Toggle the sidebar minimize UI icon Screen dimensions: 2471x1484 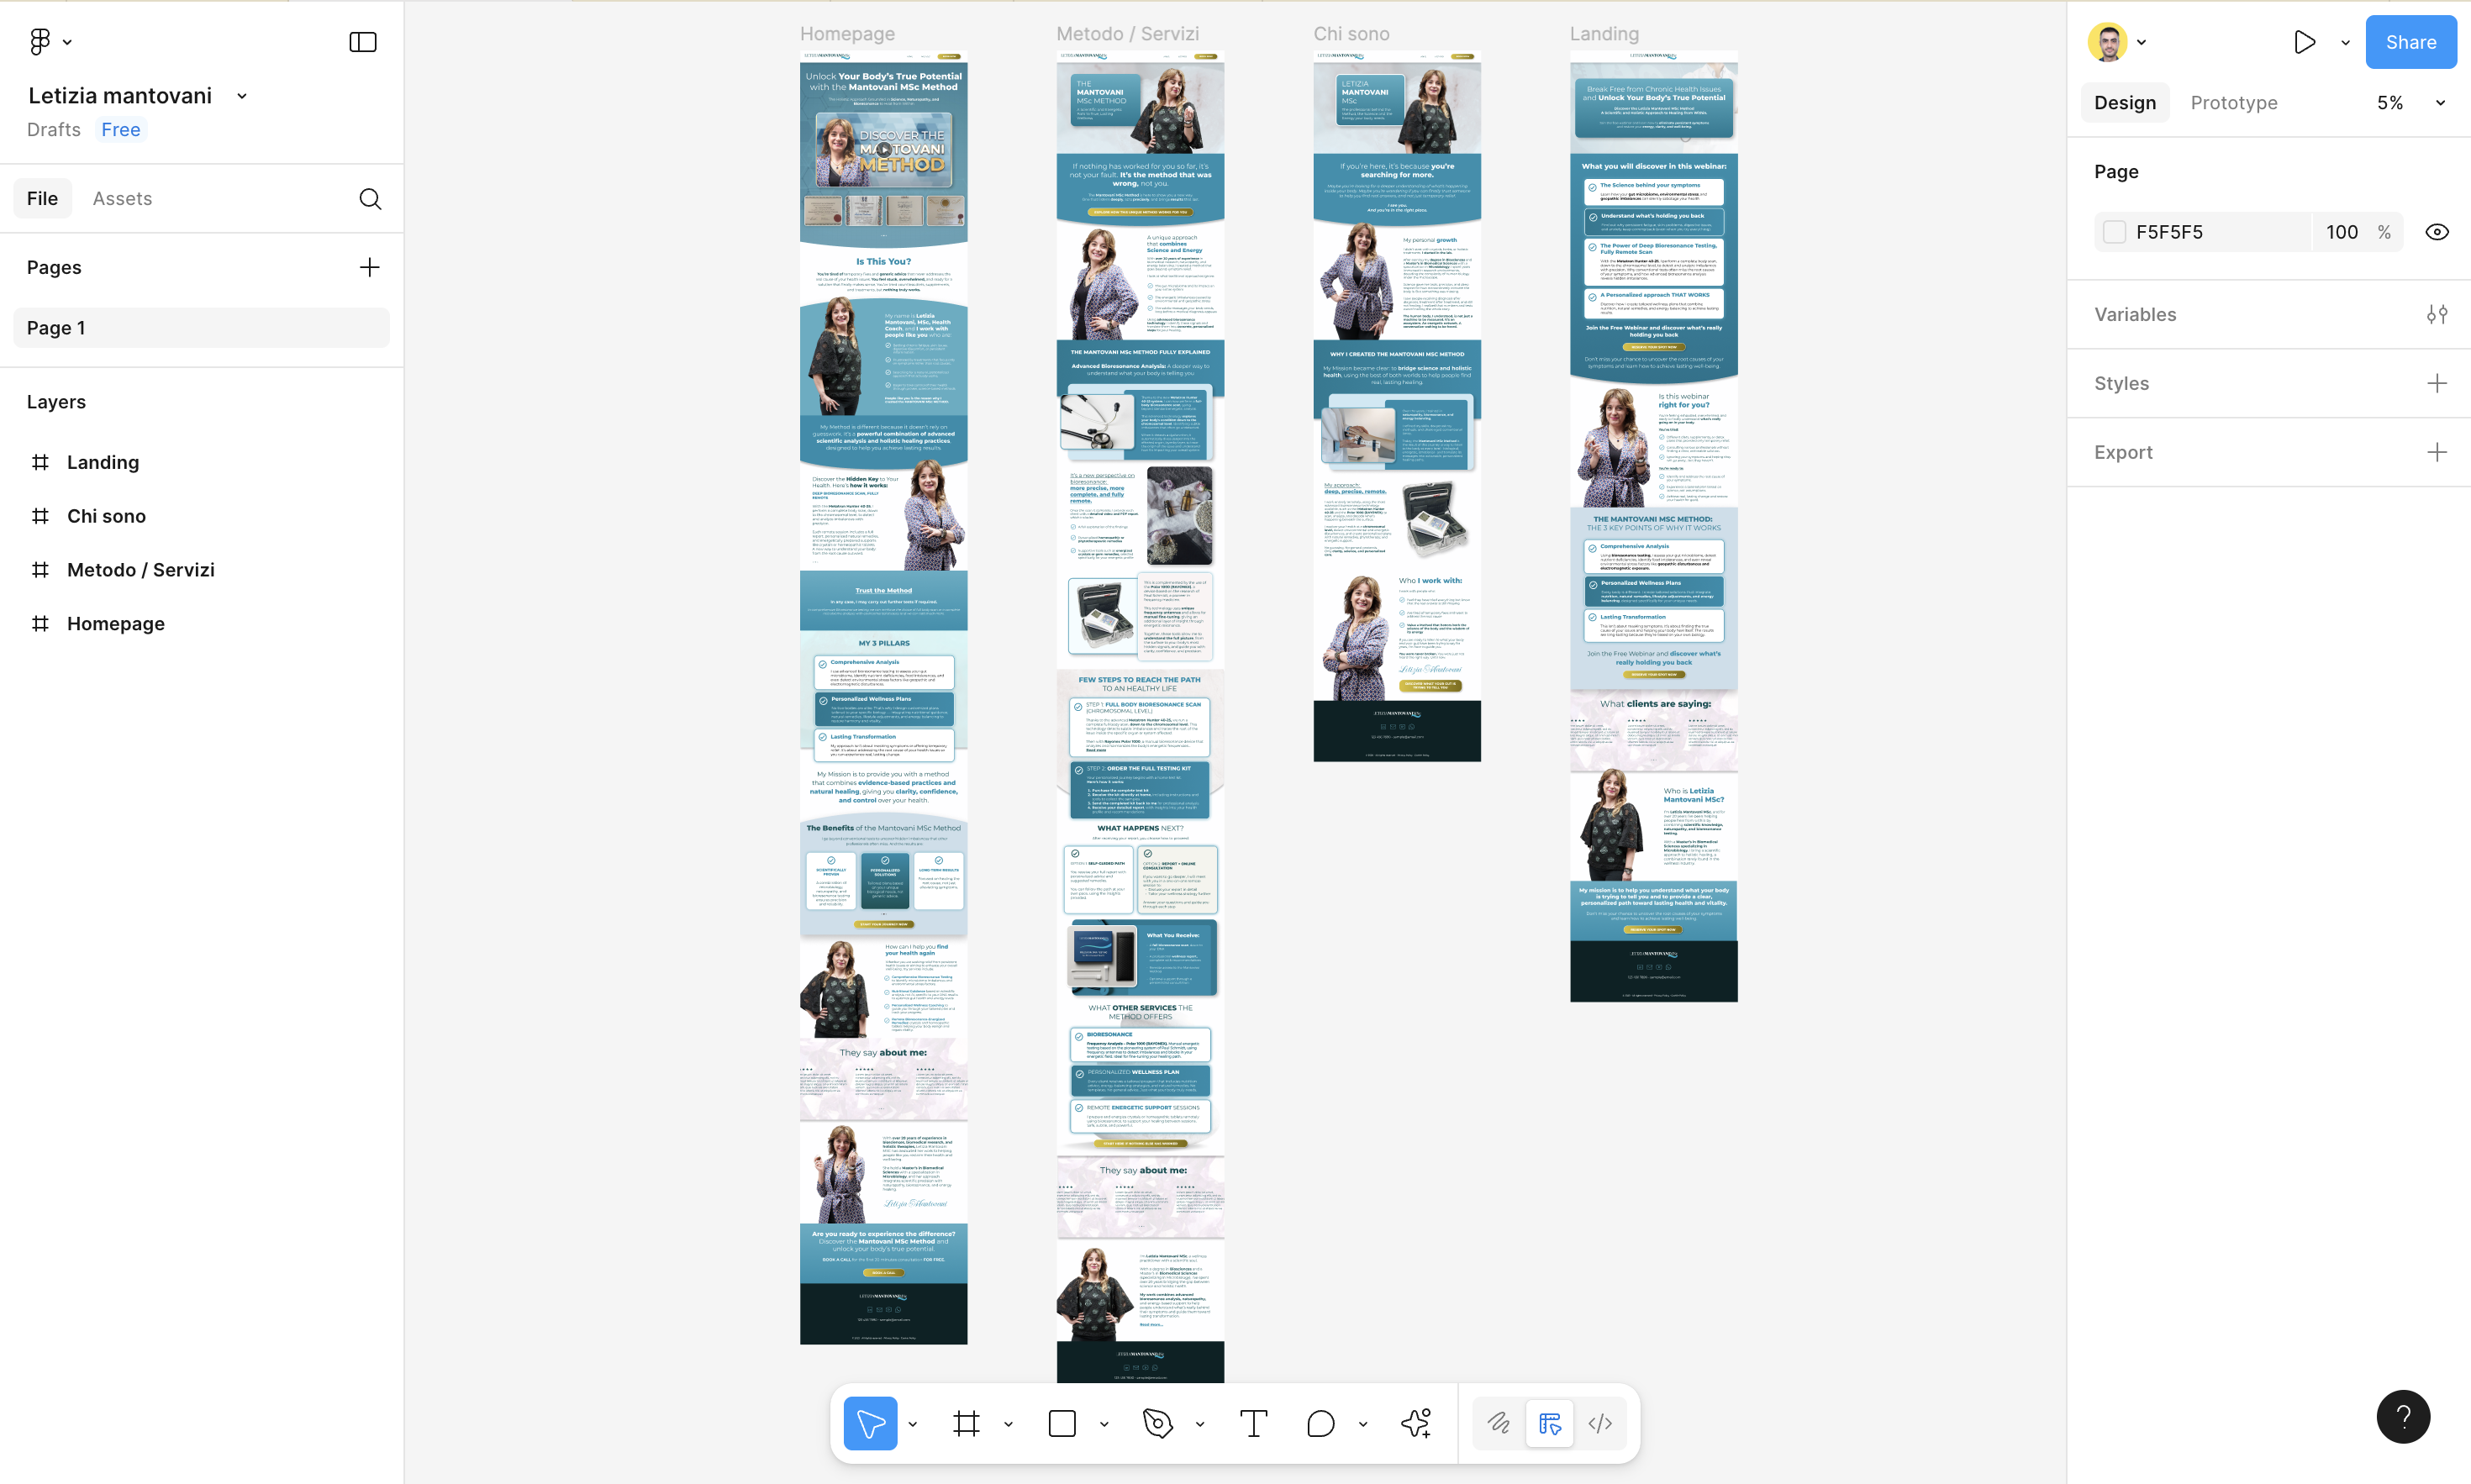coord(362,42)
